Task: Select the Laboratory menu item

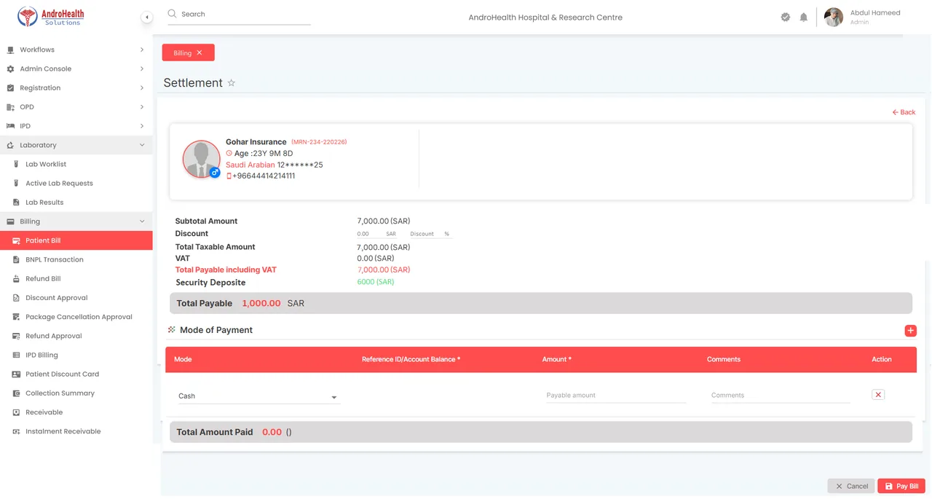Action: tap(76, 145)
